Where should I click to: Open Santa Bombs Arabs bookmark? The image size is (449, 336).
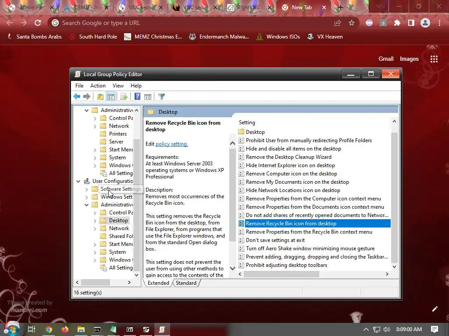pos(34,37)
